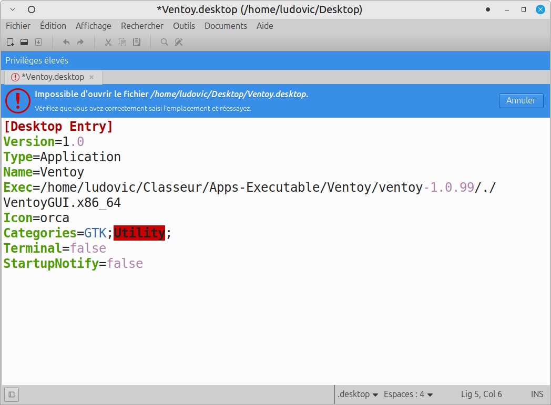Image resolution: width=551 pixels, height=405 pixels.
Task: Open the Fichier menu
Action: click(18, 26)
